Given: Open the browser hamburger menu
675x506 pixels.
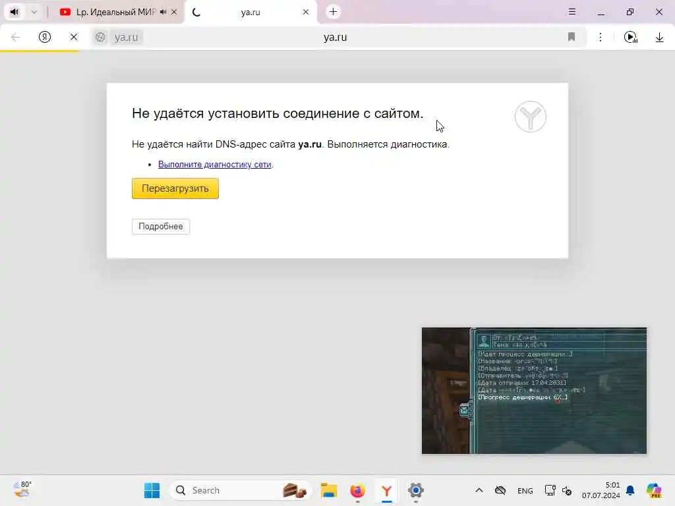Looking at the screenshot, I should click(x=572, y=12).
